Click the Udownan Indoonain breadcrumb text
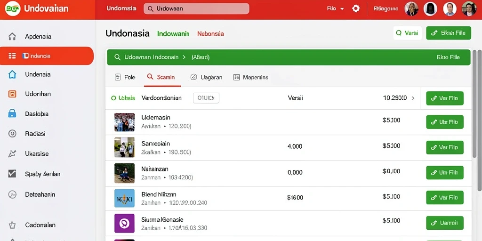The image size is (482, 241). point(151,57)
